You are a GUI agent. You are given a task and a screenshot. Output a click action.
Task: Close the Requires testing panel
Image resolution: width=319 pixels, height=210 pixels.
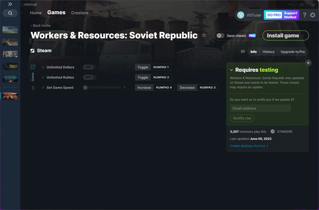[x=308, y=63]
